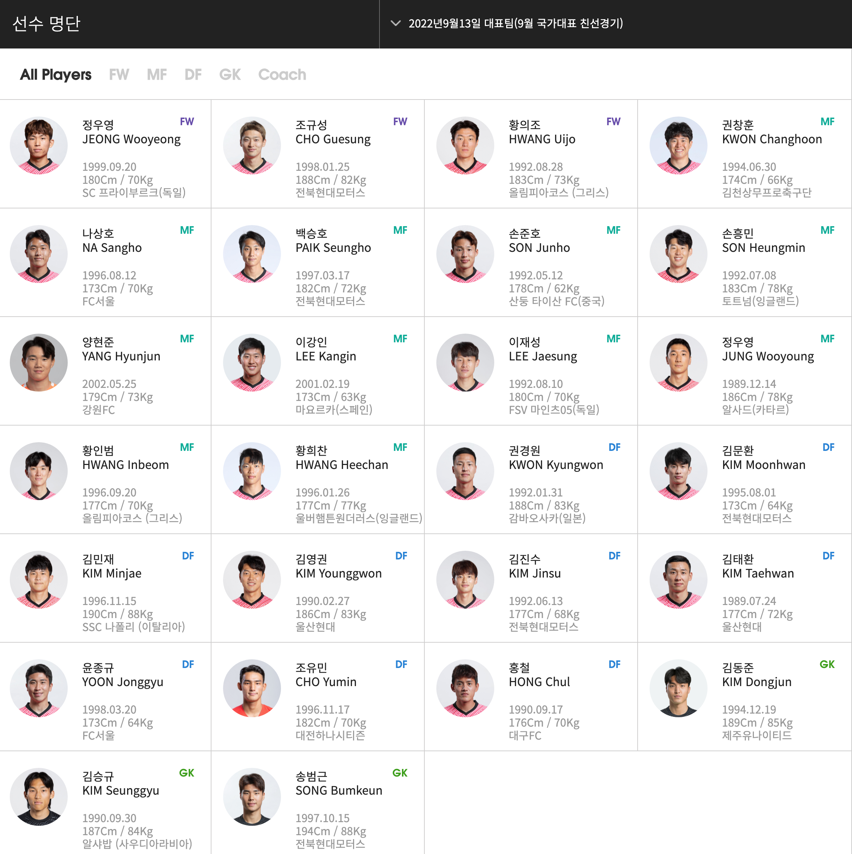Click the 선수 명단 page title

click(x=46, y=24)
